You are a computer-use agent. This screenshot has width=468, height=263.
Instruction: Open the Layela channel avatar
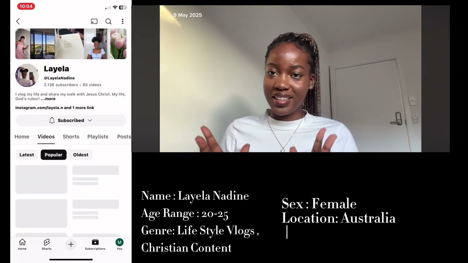tap(27, 75)
